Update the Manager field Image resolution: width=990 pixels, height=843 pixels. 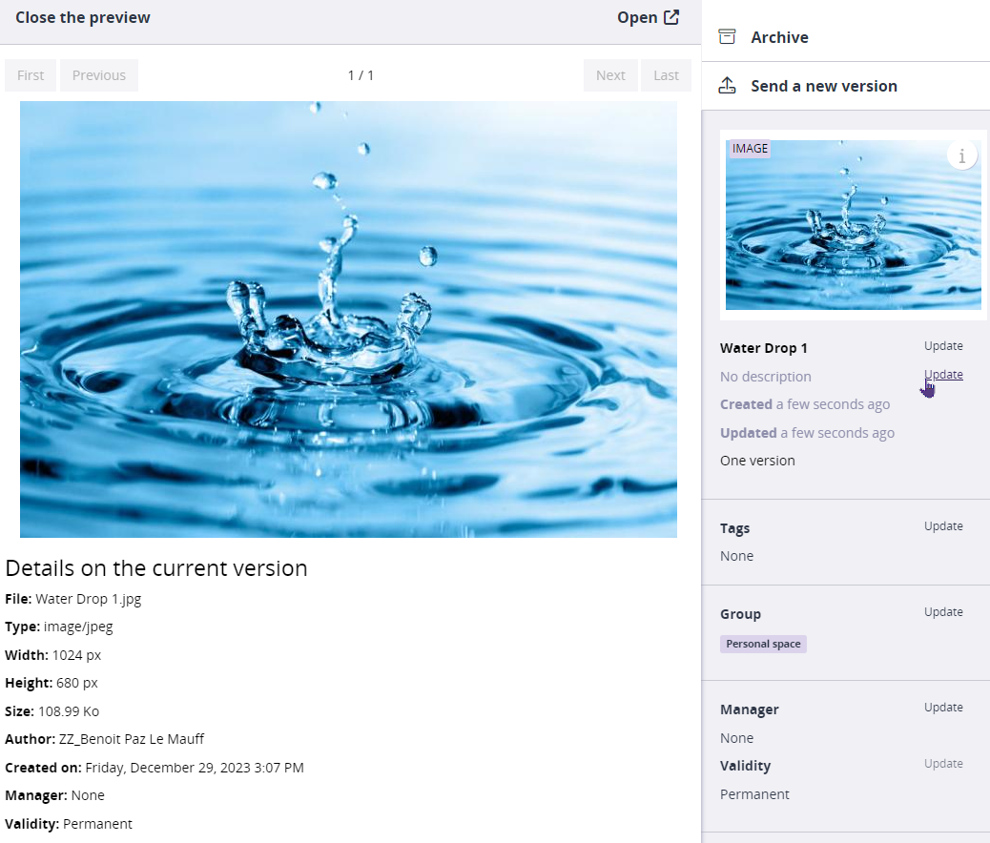pyautogui.click(x=943, y=708)
